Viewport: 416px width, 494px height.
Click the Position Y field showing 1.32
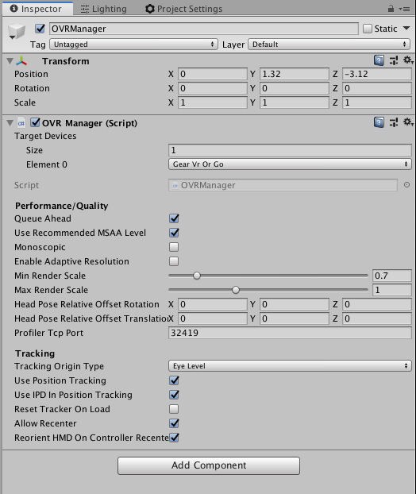point(295,74)
